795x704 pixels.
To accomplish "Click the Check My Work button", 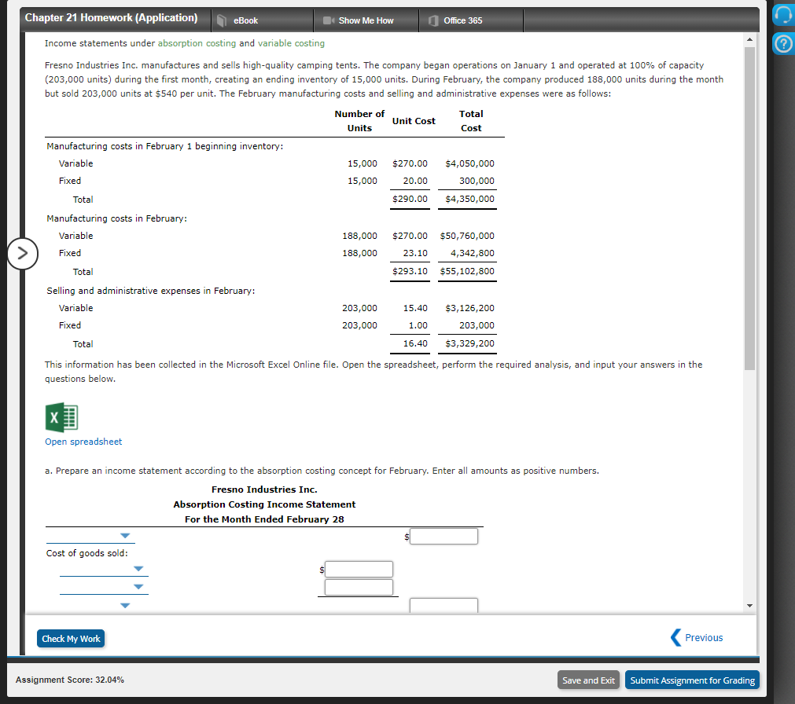I will click(71, 638).
